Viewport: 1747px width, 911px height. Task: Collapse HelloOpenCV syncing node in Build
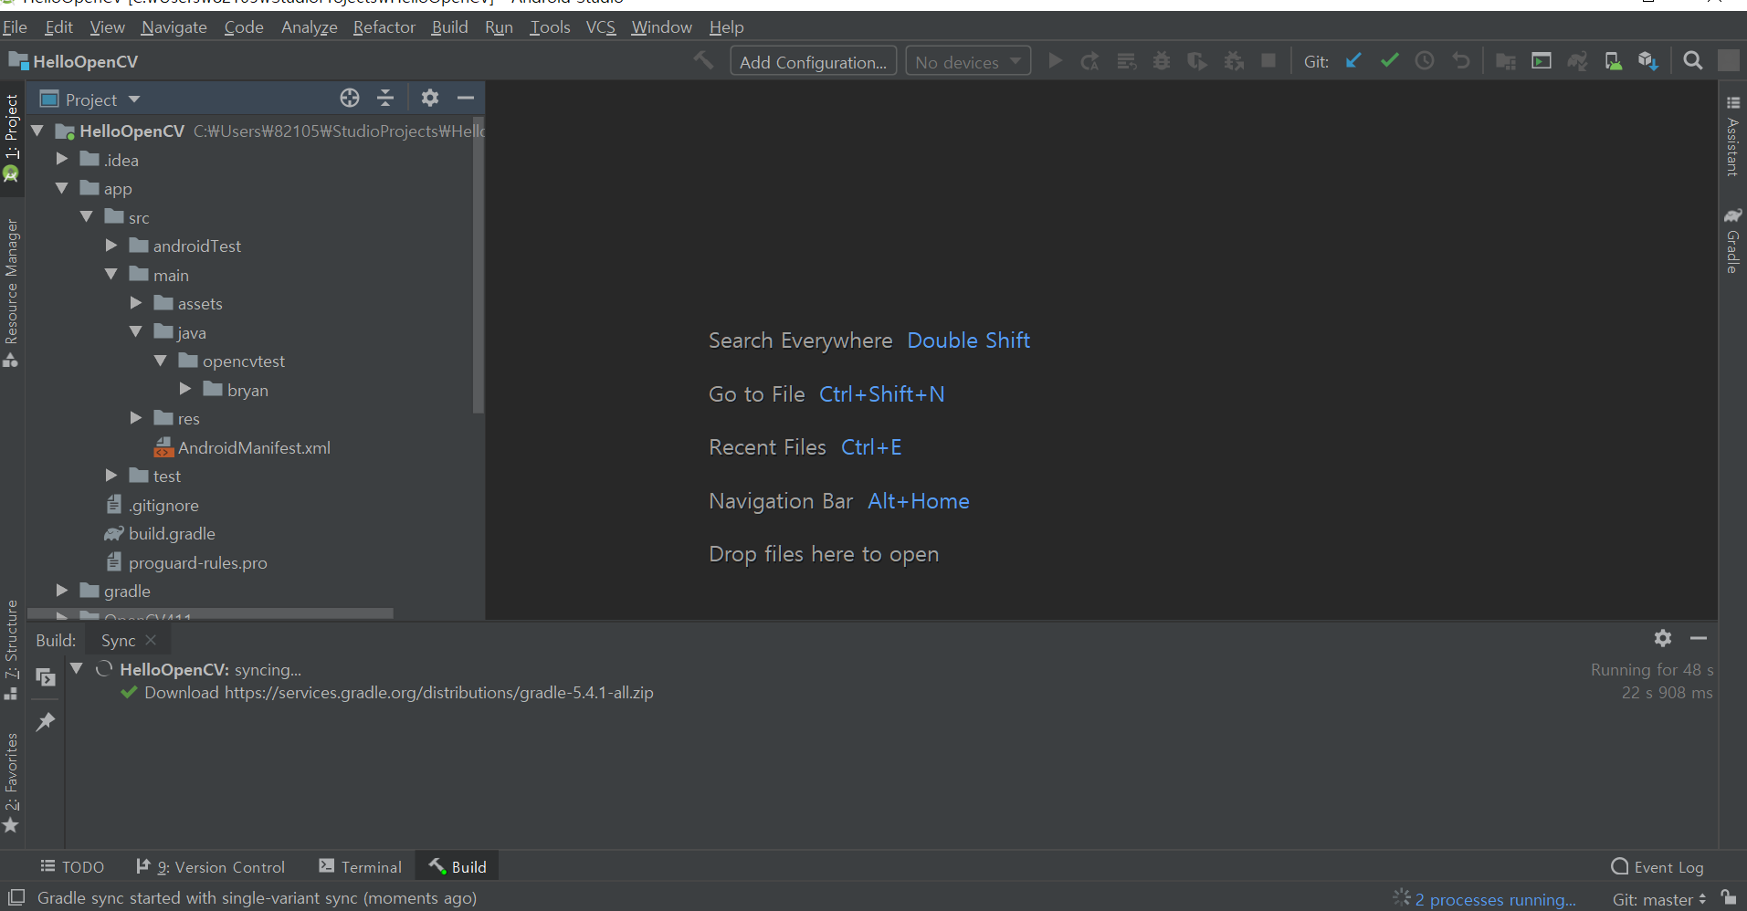pos(77,668)
